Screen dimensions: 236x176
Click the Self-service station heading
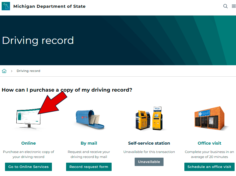click(149, 143)
